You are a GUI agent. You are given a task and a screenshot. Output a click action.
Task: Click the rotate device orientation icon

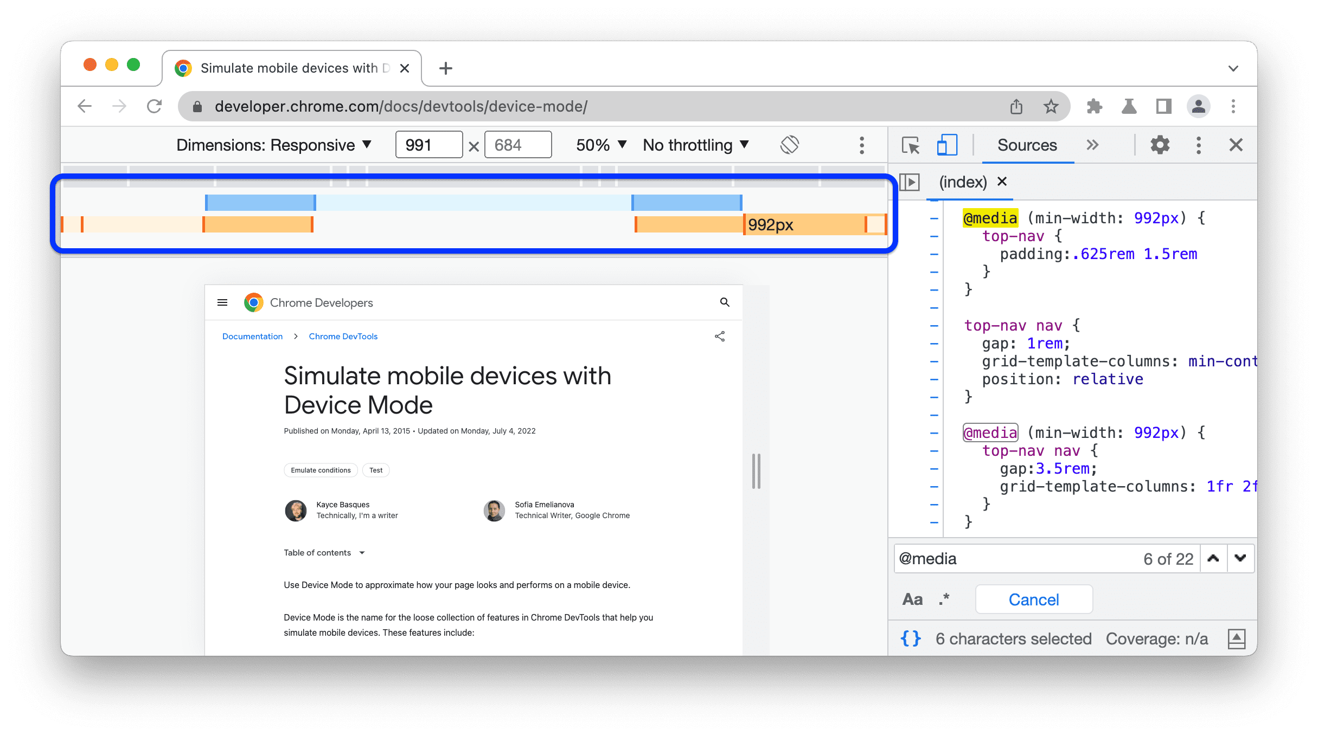(x=789, y=146)
